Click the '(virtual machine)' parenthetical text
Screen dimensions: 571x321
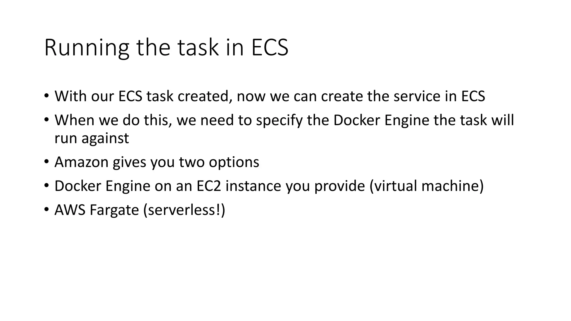coord(427,186)
